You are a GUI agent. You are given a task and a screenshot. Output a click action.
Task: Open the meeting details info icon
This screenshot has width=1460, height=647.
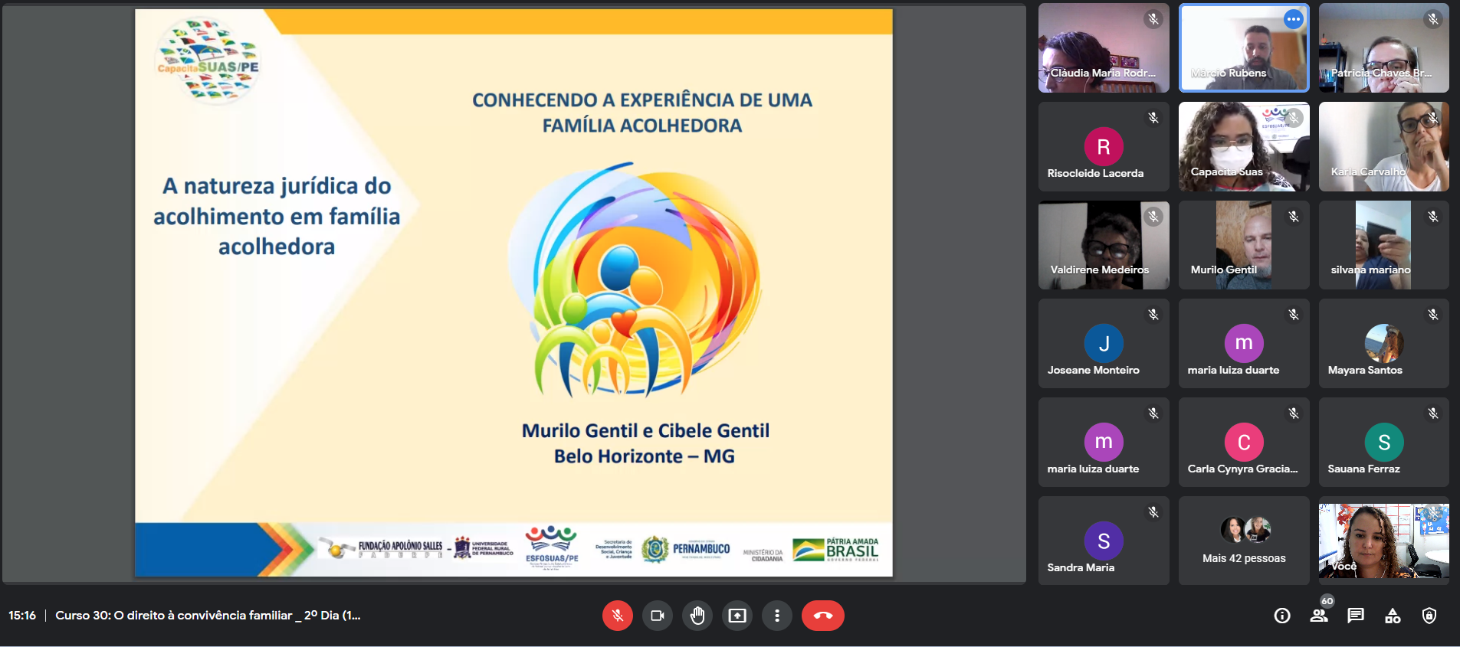coord(1281,616)
